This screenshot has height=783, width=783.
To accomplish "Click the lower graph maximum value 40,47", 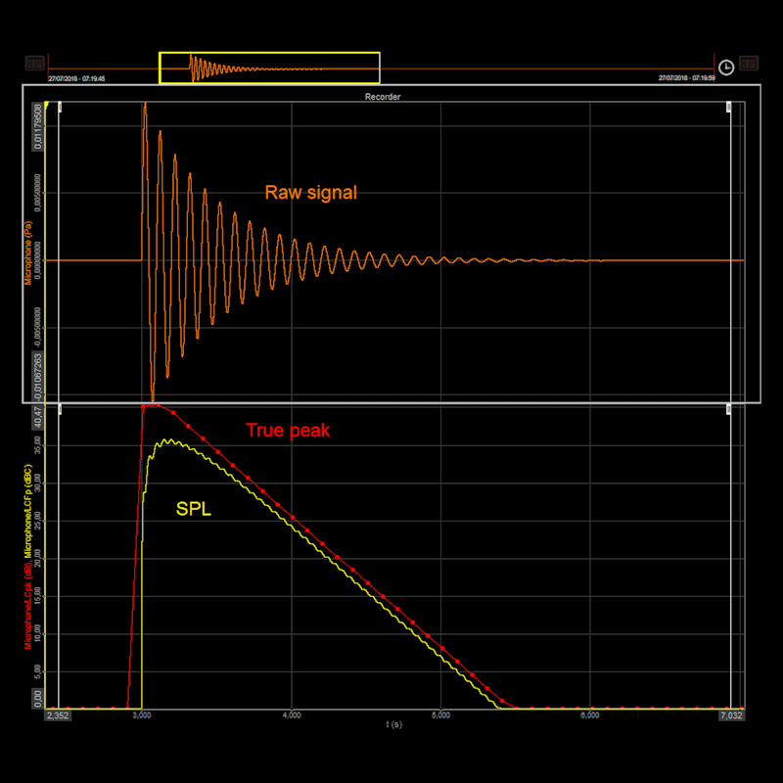I will tap(38, 418).
